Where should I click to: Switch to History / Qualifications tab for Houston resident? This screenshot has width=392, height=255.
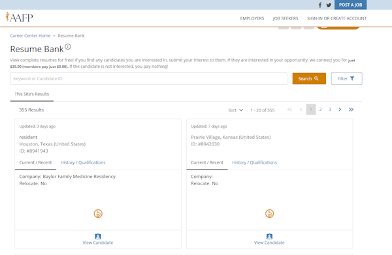[x=83, y=162]
